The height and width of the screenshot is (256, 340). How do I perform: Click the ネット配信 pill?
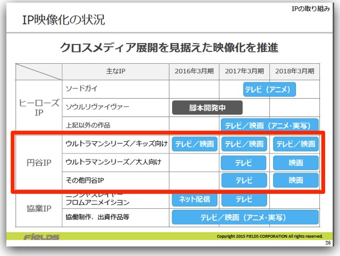click(194, 200)
